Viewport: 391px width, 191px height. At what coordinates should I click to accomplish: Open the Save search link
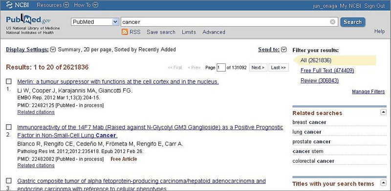(x=161, y=32)
